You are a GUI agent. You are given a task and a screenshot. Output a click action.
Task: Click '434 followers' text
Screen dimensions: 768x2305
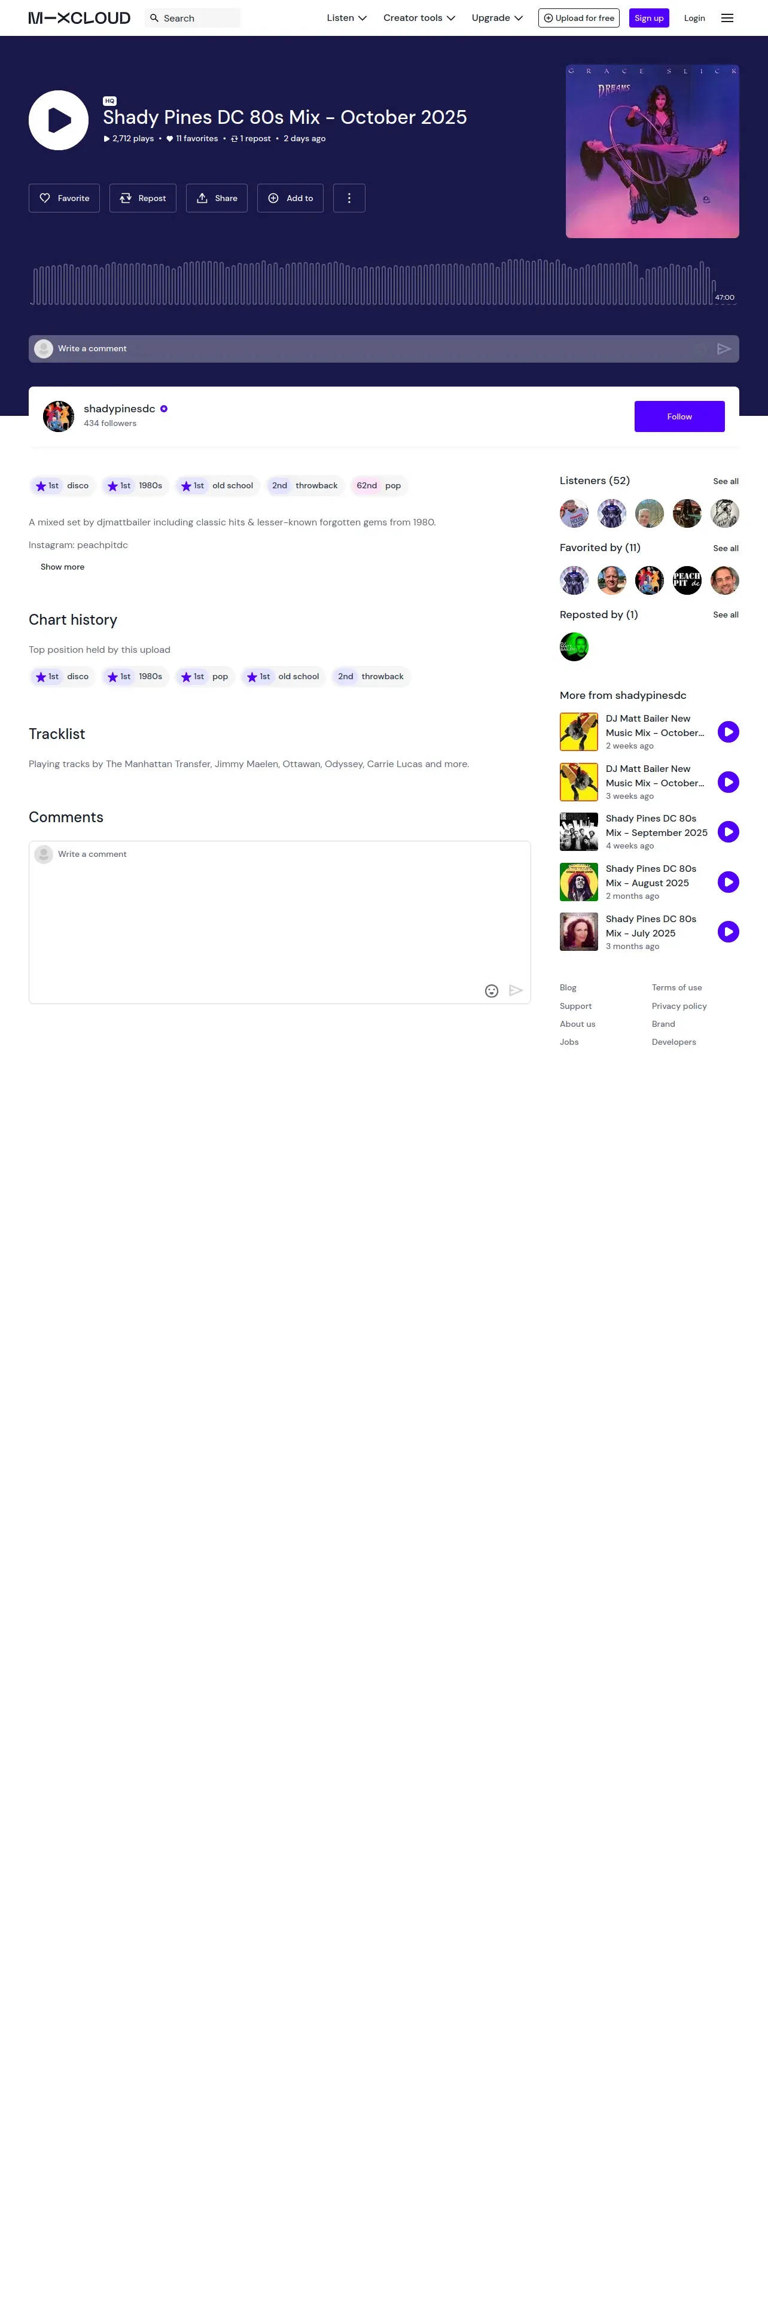click(110, 424)
